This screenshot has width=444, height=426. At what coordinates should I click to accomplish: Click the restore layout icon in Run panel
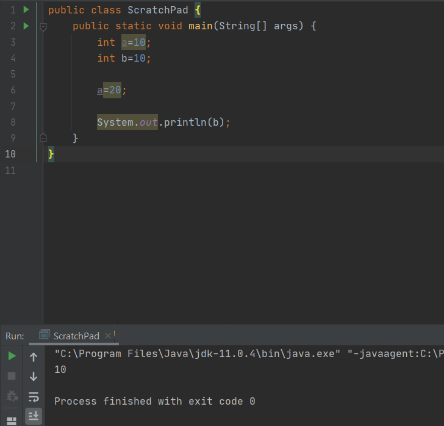click(12, 421)
